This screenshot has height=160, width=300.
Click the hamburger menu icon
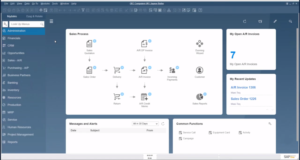(x=51, y=21)
